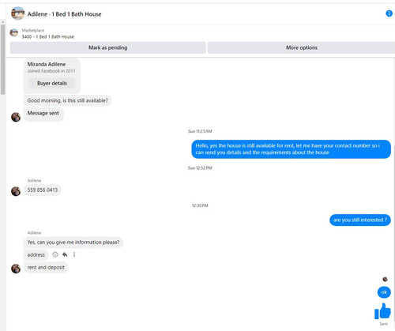Select "Yes, can you give me information please?"
This screenshot has width=395, height=331.
coord(73,243)
